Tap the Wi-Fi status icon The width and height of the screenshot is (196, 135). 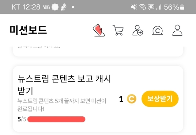click(142, 7)
